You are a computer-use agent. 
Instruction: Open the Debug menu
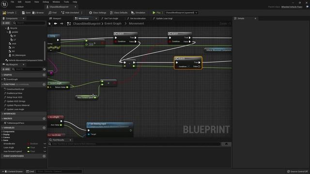46,2
